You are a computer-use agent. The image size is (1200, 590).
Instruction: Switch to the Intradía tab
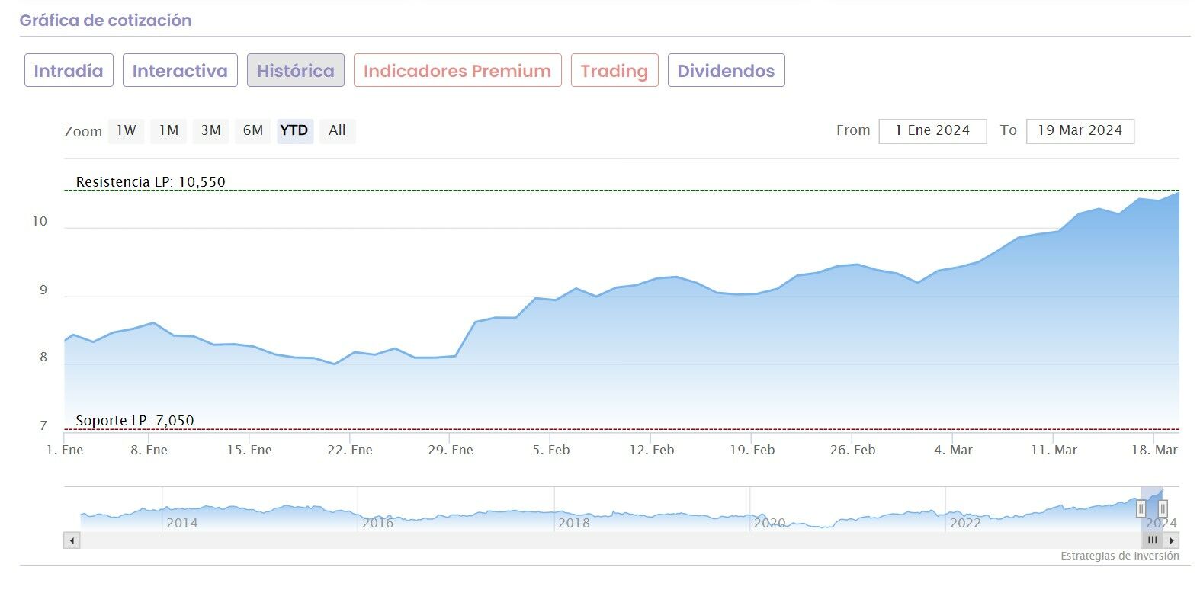[x=69, y=71]
